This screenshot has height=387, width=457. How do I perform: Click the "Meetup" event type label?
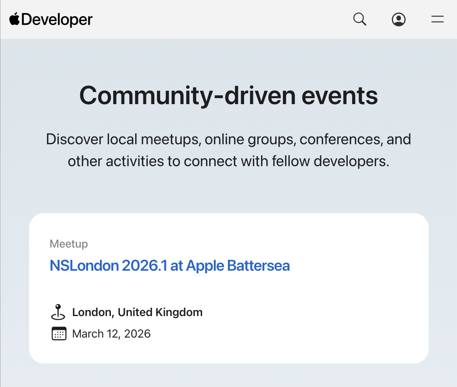pyautogui.click(x=68, y=244)
